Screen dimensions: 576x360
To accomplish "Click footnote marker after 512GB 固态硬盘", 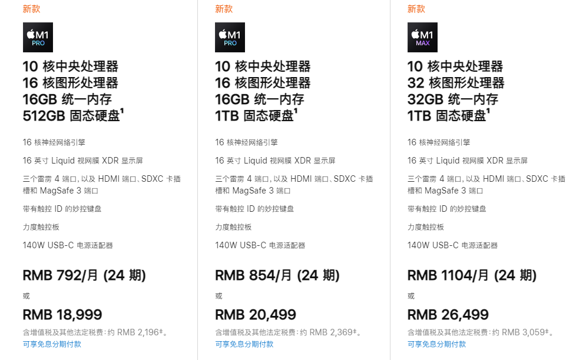I will [x=122, y=111].
